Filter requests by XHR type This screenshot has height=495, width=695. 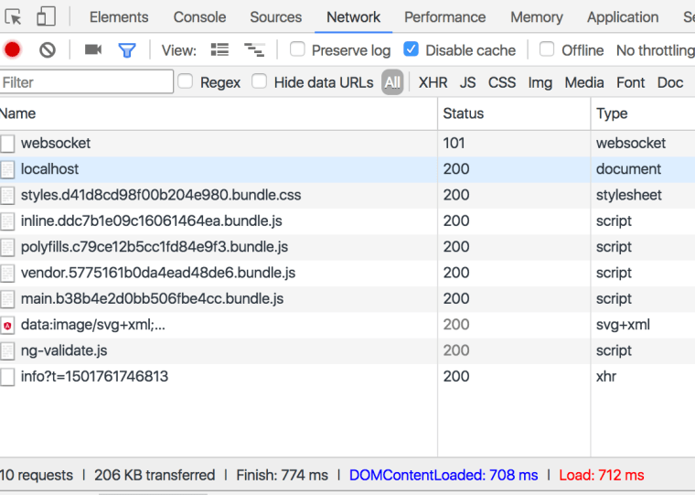tap(433, 82)
